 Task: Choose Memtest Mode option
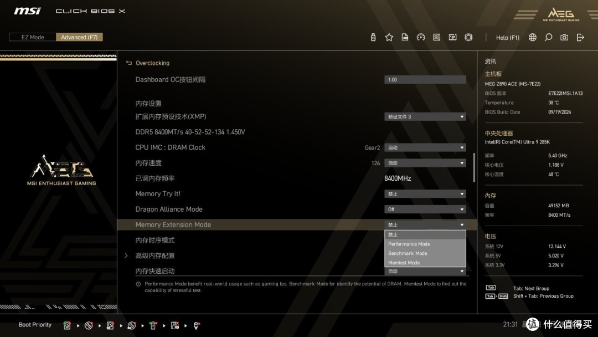coord(425,263)
